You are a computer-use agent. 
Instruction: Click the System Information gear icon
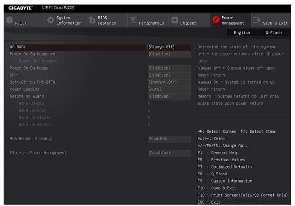coord(51,21)
